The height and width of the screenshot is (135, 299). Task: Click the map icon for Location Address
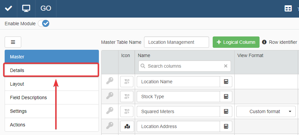pyautogui.click(x=127, y=126)
